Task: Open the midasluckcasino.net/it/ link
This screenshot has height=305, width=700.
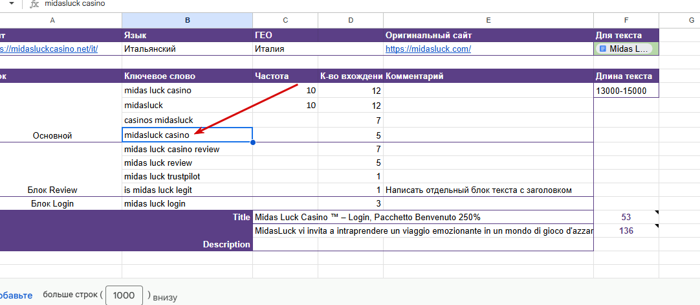Action: tap(49, 49)
